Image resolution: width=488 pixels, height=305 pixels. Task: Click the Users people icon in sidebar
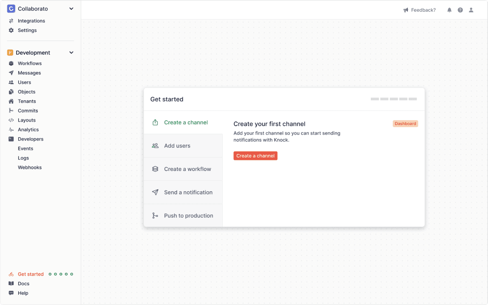point(11,82)
